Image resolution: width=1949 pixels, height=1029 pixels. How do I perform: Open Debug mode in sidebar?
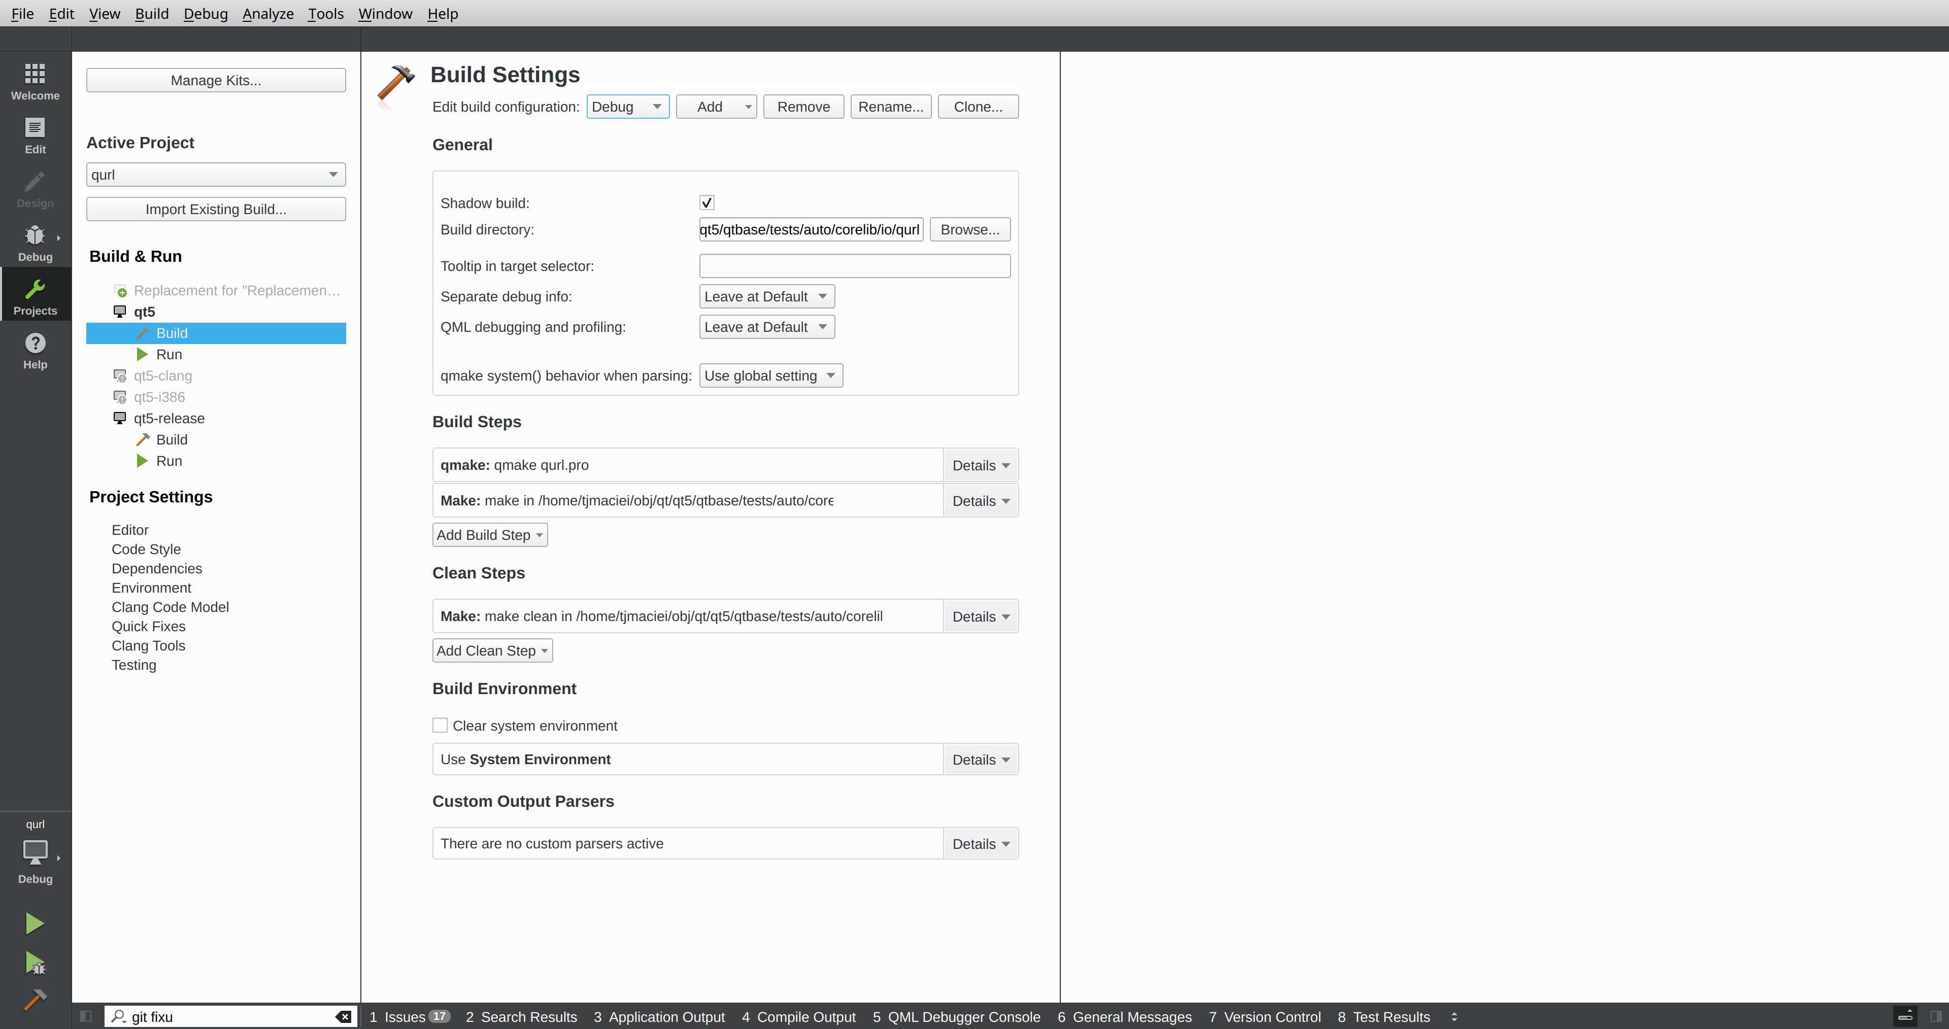35,243
